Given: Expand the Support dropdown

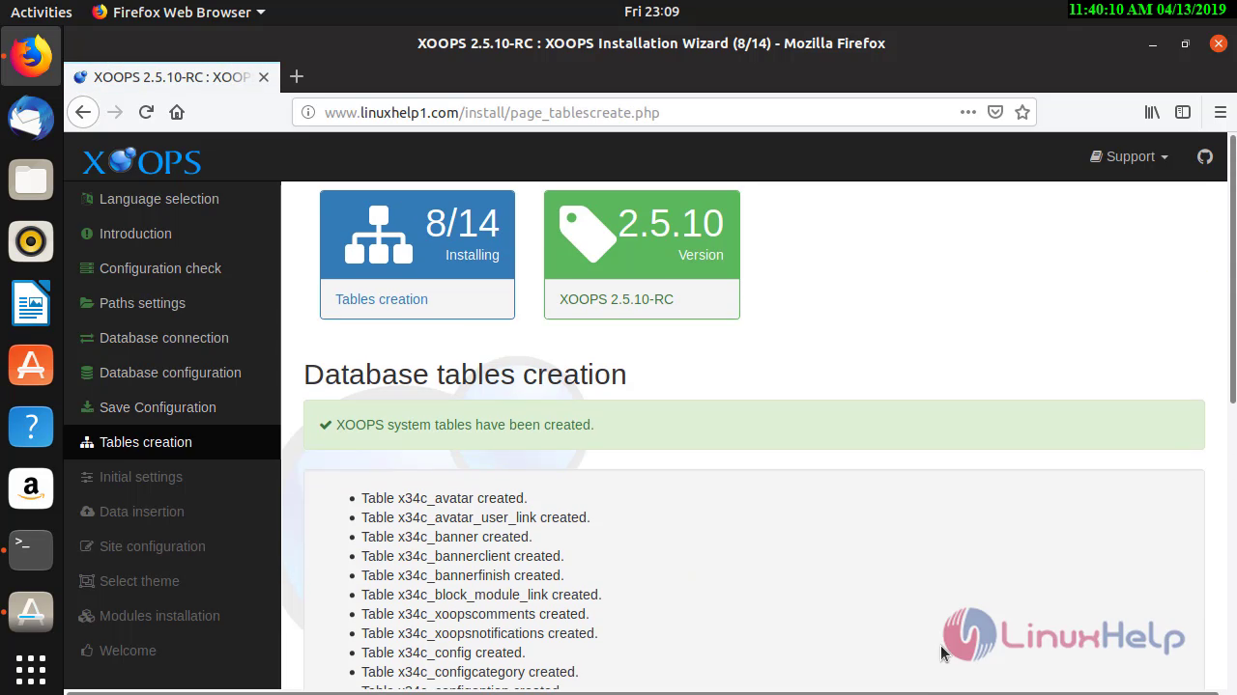Looking at the screenshot, I should (1129, 156).
